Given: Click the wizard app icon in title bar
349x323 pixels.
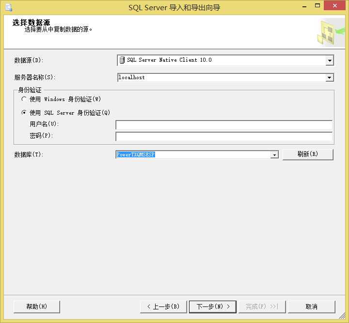Looking at the screenshot, I should click(9, 8).
